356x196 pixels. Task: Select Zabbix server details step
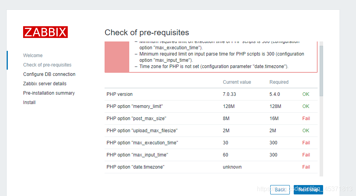point(45,84)
